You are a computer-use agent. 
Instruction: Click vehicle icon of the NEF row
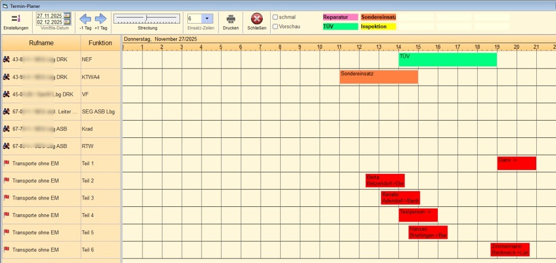tap(7, 59)
